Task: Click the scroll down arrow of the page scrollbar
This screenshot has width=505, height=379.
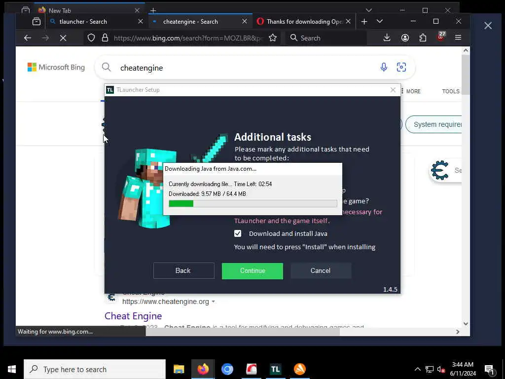Action: 466,324
